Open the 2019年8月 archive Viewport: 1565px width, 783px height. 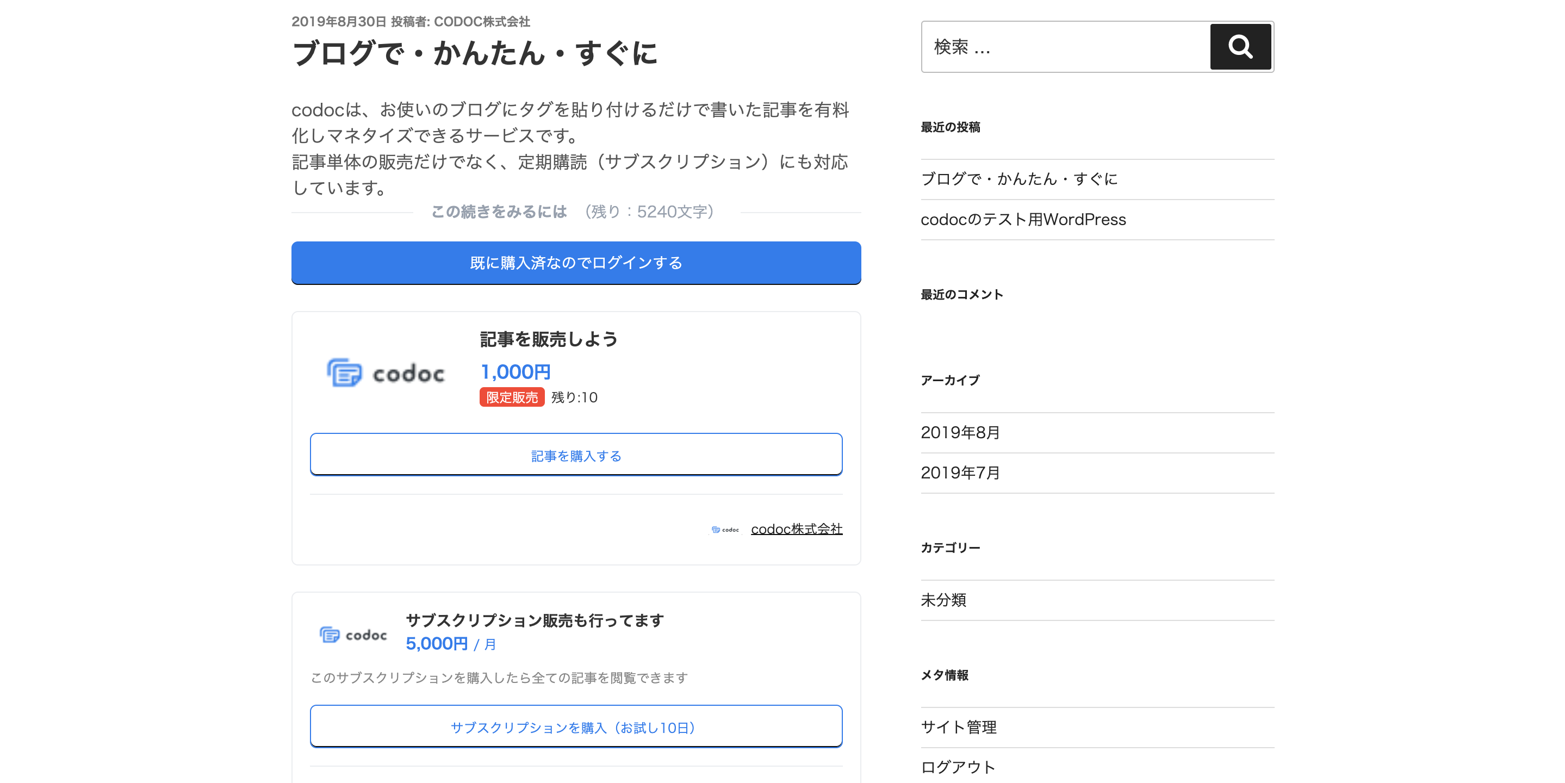click(960, 432)
